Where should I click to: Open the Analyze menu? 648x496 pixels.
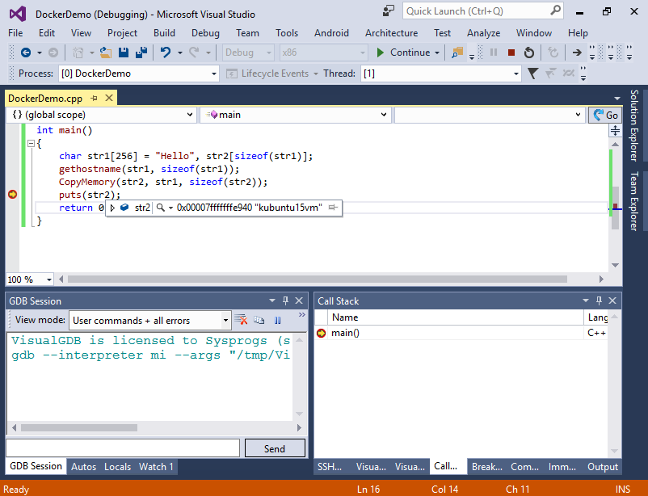click(x=483, y=33)
